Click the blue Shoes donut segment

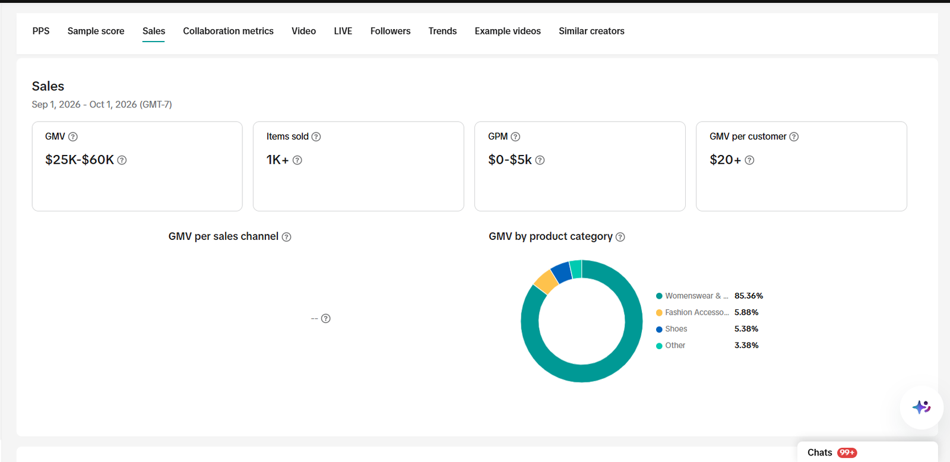tap(562, 272)
